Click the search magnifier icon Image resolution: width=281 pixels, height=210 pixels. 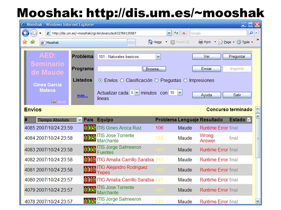251,33
